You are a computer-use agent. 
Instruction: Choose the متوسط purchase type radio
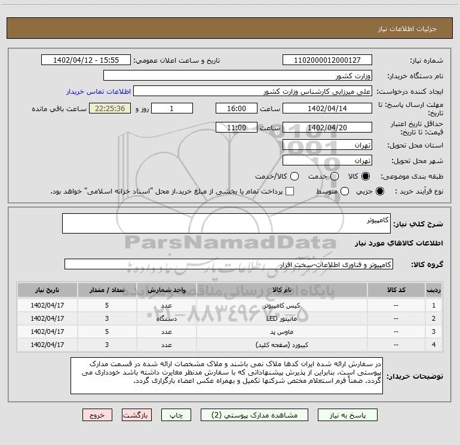coord(345,191)
